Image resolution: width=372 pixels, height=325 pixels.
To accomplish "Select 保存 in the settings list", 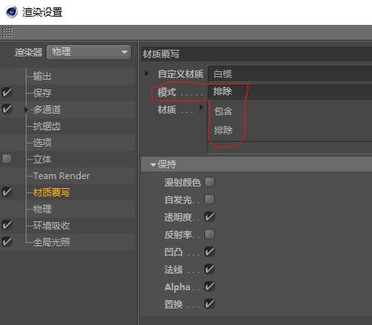I will tap(42, 93).
